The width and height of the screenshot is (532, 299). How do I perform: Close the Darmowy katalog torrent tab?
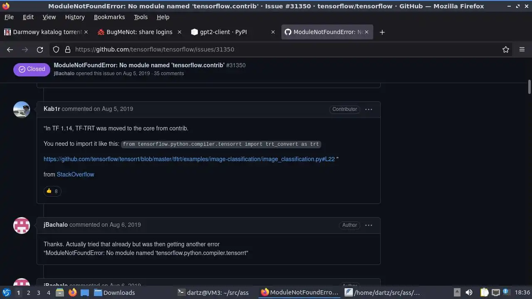[86, 32]
